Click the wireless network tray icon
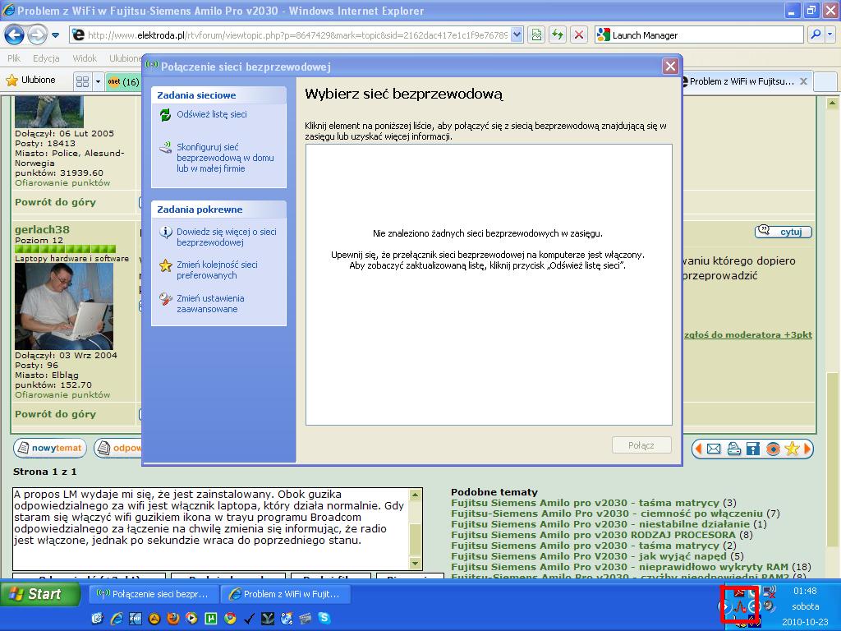The image size is (841, 631). [x=739, y=610]
